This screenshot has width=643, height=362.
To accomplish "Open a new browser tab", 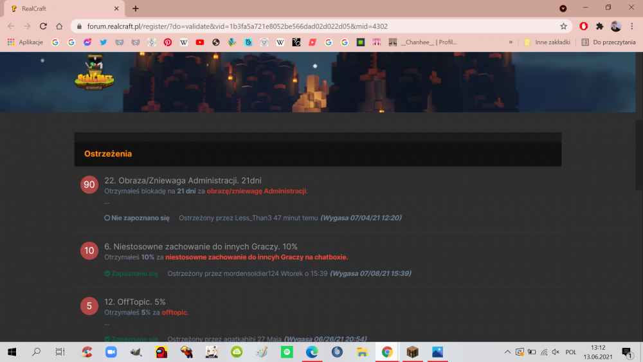I will click(x=136, y=8).
